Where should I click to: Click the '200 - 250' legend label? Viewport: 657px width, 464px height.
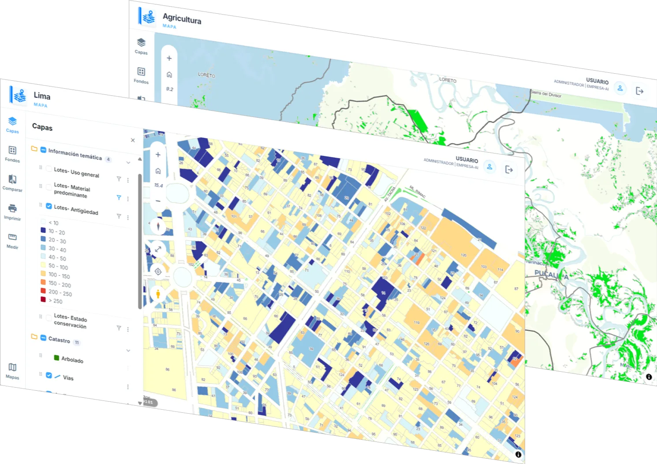[60, 293]
